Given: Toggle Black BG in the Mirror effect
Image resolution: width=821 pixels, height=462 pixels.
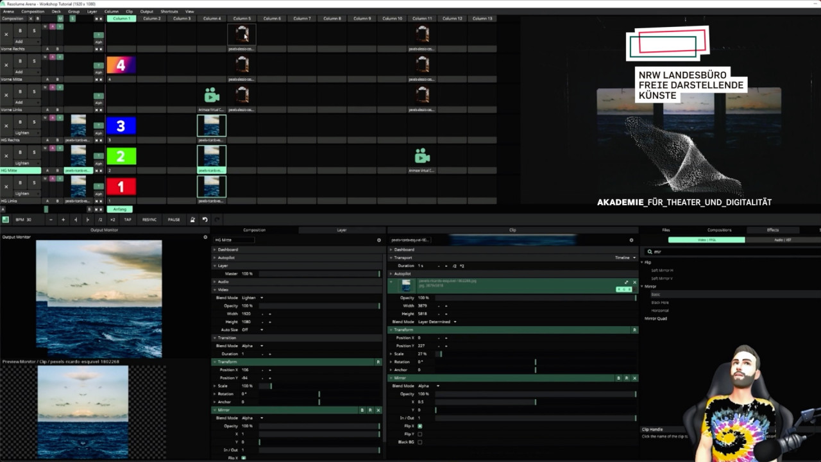Looking at the screenshot, I should [419, 442].
